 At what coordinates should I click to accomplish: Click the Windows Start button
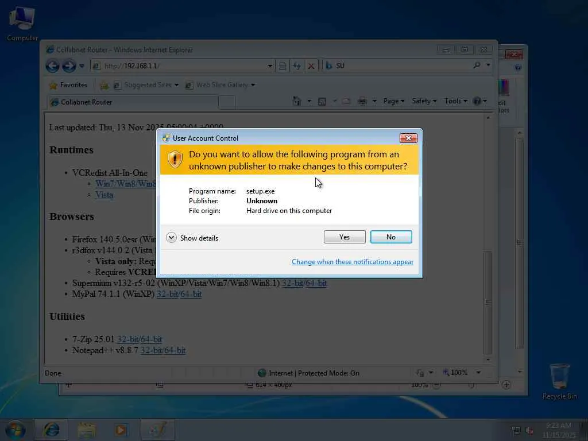pyautogui.click(x=16, y=430)
